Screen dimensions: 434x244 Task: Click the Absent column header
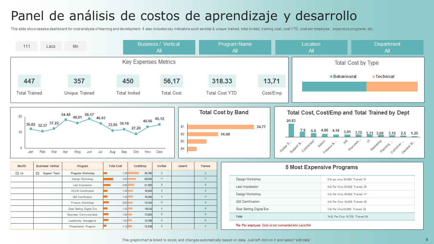point(183,166)
